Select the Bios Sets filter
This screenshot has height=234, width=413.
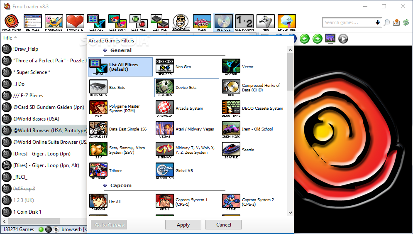coord(120,88)
